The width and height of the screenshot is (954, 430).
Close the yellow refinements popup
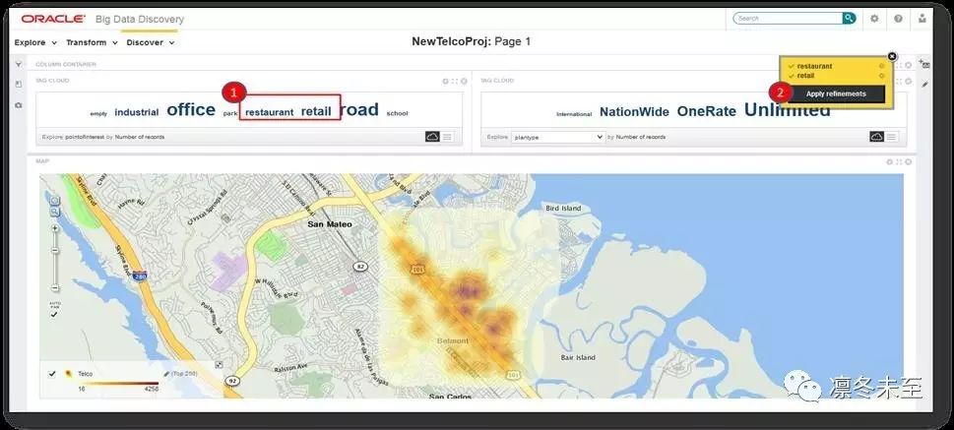tap(892, 56)
